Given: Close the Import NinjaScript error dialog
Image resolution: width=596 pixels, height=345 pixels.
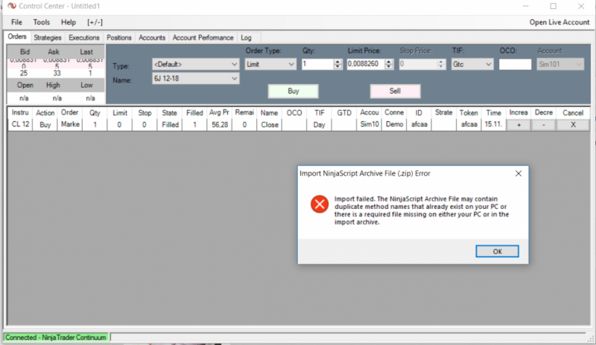Looking at the screenshot, I should (519, 173).
